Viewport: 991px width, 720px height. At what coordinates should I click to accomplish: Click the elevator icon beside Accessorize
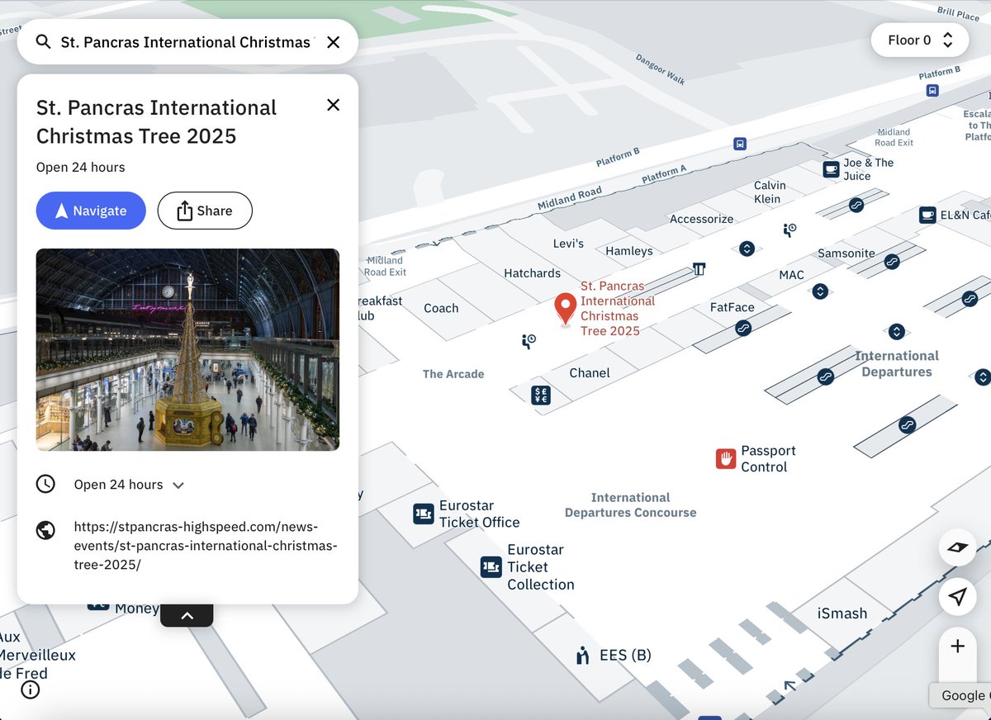(x=747, y=249)
